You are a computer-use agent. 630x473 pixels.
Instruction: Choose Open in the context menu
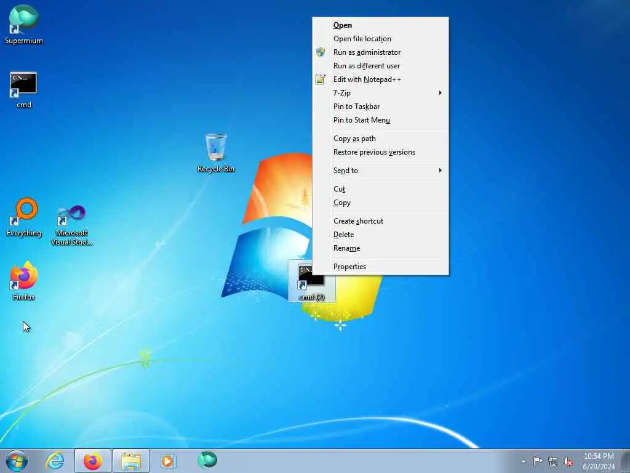click(380, 25)
